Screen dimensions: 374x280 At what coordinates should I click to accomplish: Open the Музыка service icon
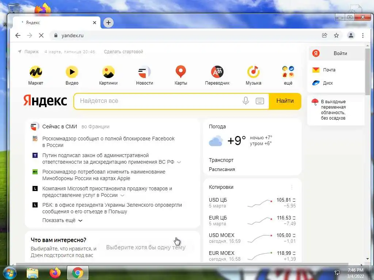click(x=253, y=72)
